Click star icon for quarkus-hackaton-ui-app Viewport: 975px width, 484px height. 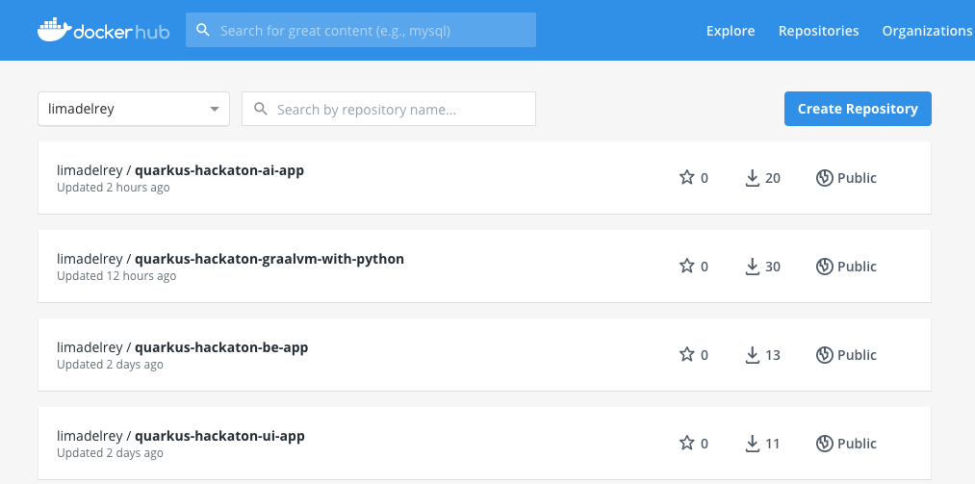pos(686,444)
